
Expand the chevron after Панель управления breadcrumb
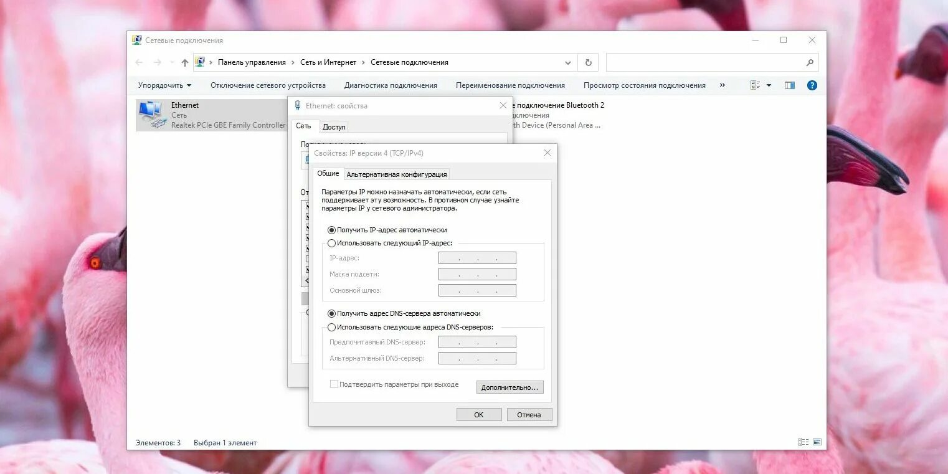click(x=293, y=62)
